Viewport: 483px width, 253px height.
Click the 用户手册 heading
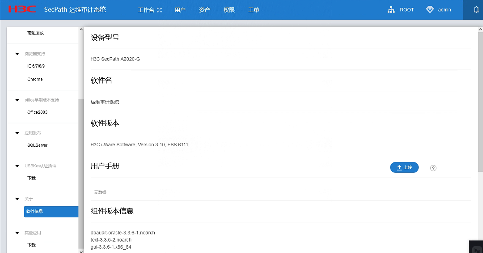coord(105,166)
